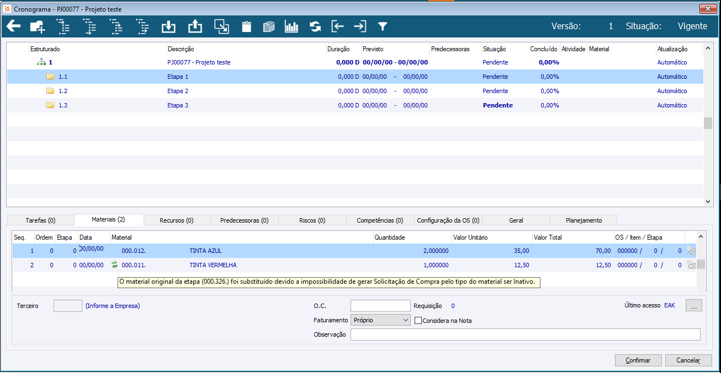Click the add folder icon

coord(38,26)
